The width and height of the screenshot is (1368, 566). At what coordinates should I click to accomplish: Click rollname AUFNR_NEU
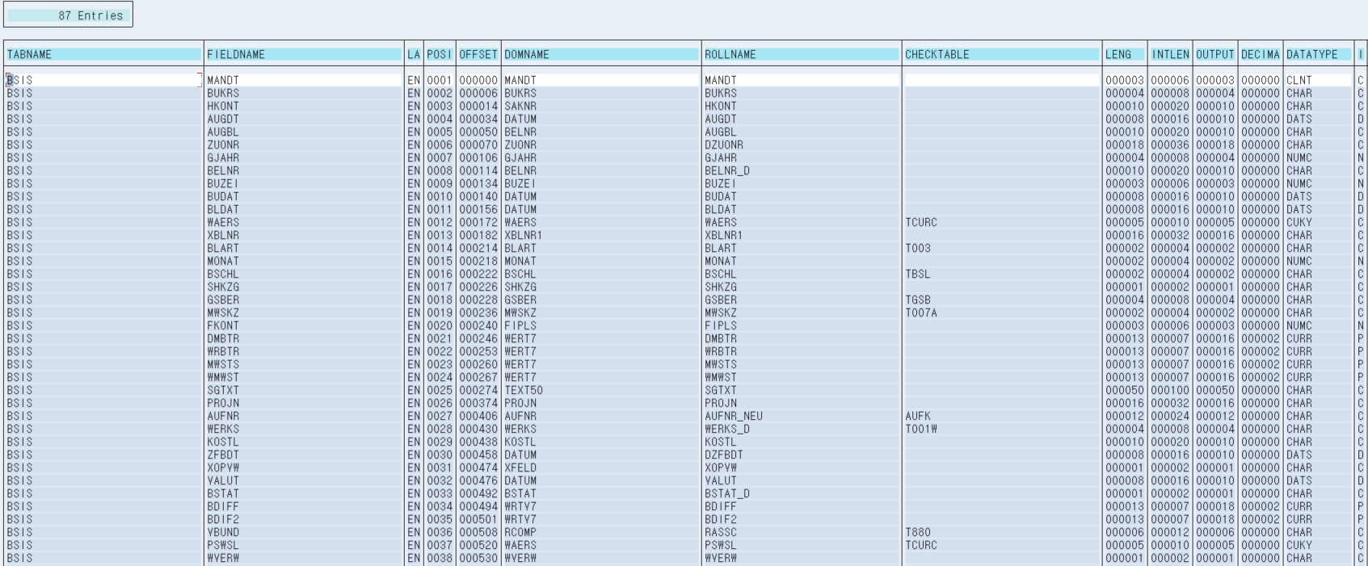coord(734,416)
